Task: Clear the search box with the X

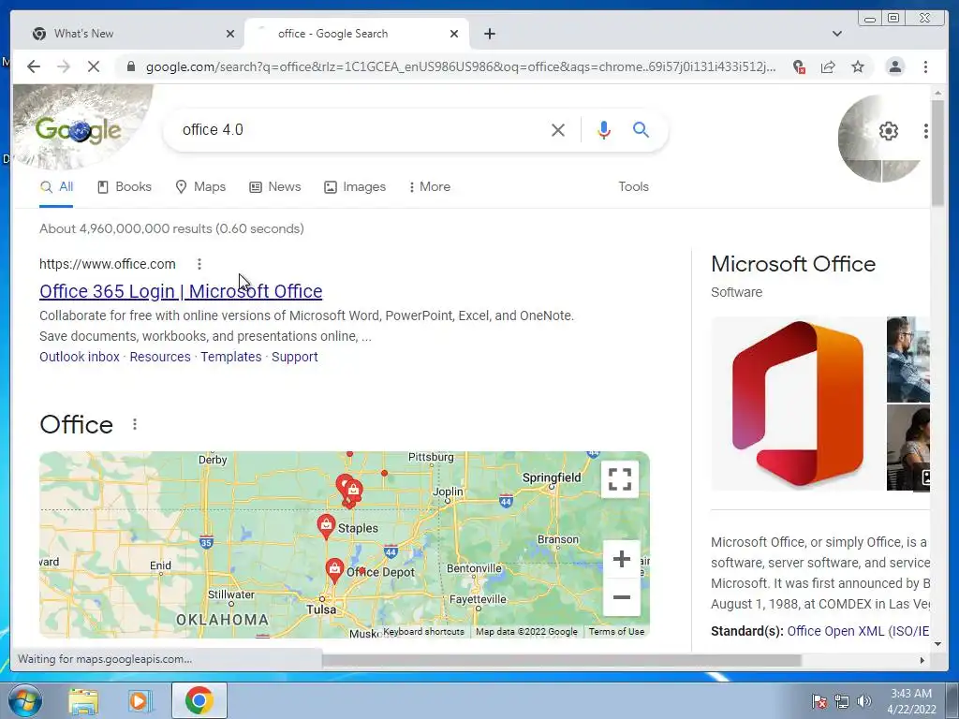Action: click(558, 129)
